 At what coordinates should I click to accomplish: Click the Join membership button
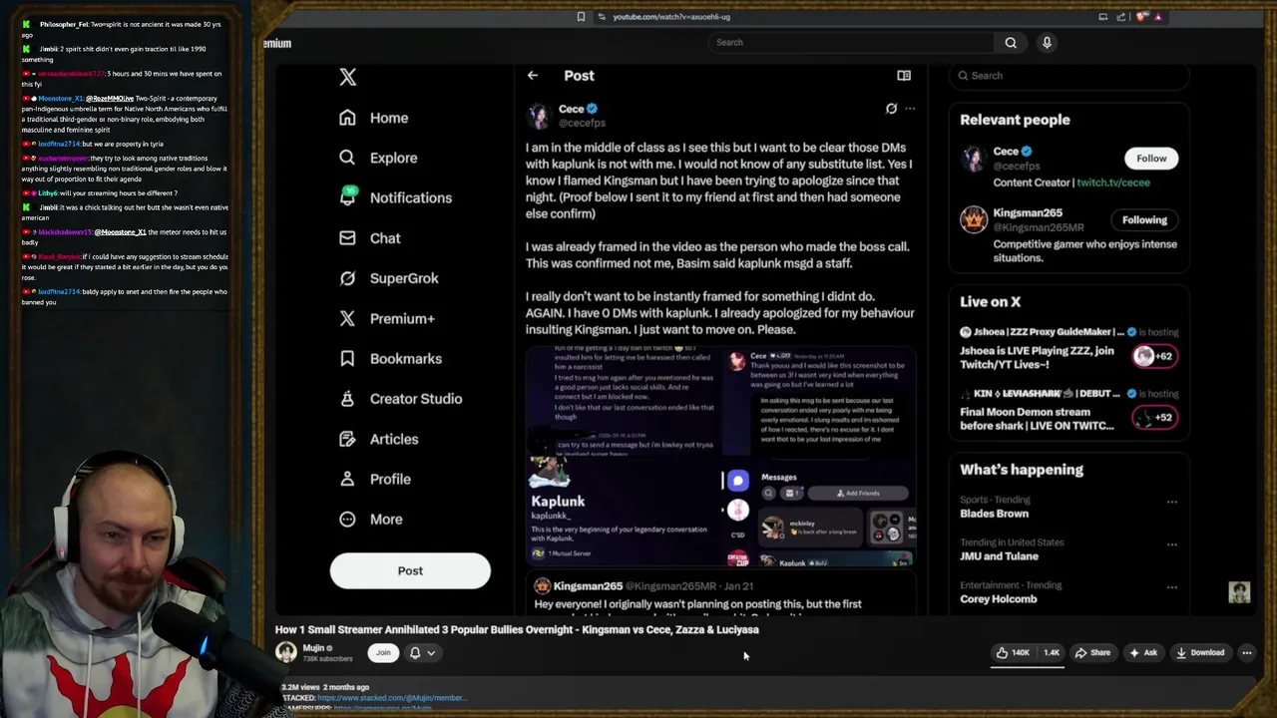383,653
